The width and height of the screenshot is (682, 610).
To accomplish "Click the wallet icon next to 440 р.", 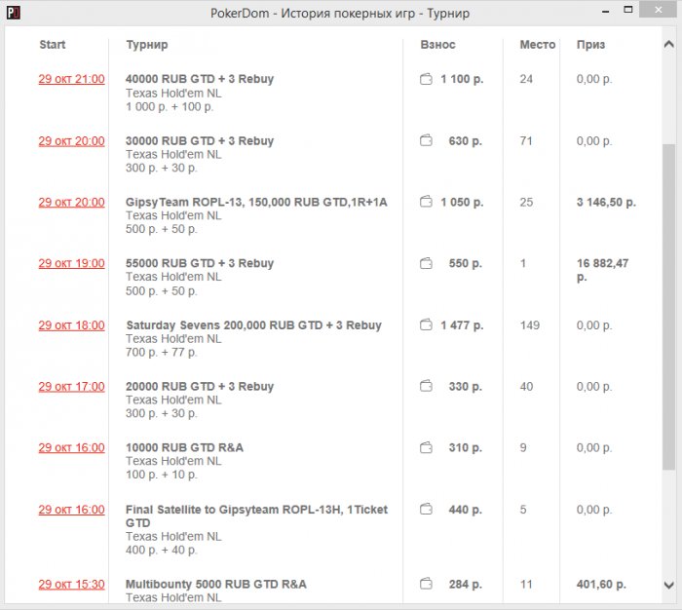I will coord(426,510).
